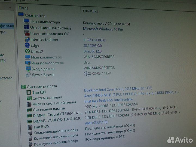Click the Системная плата group icon
The width and height of the screenshot is (196, 147).
[x=23, y=87]
